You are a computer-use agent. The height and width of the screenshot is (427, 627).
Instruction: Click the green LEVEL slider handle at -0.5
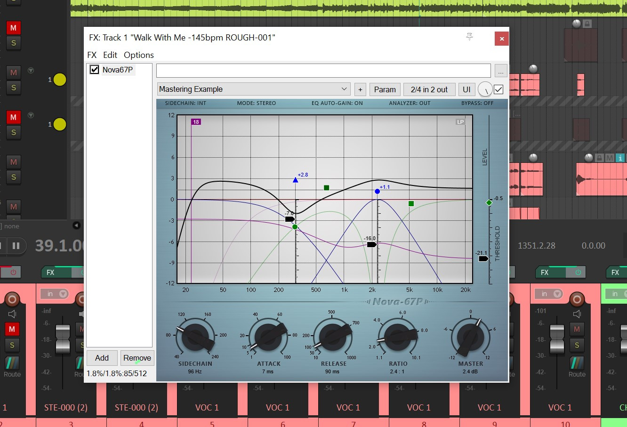489,202
